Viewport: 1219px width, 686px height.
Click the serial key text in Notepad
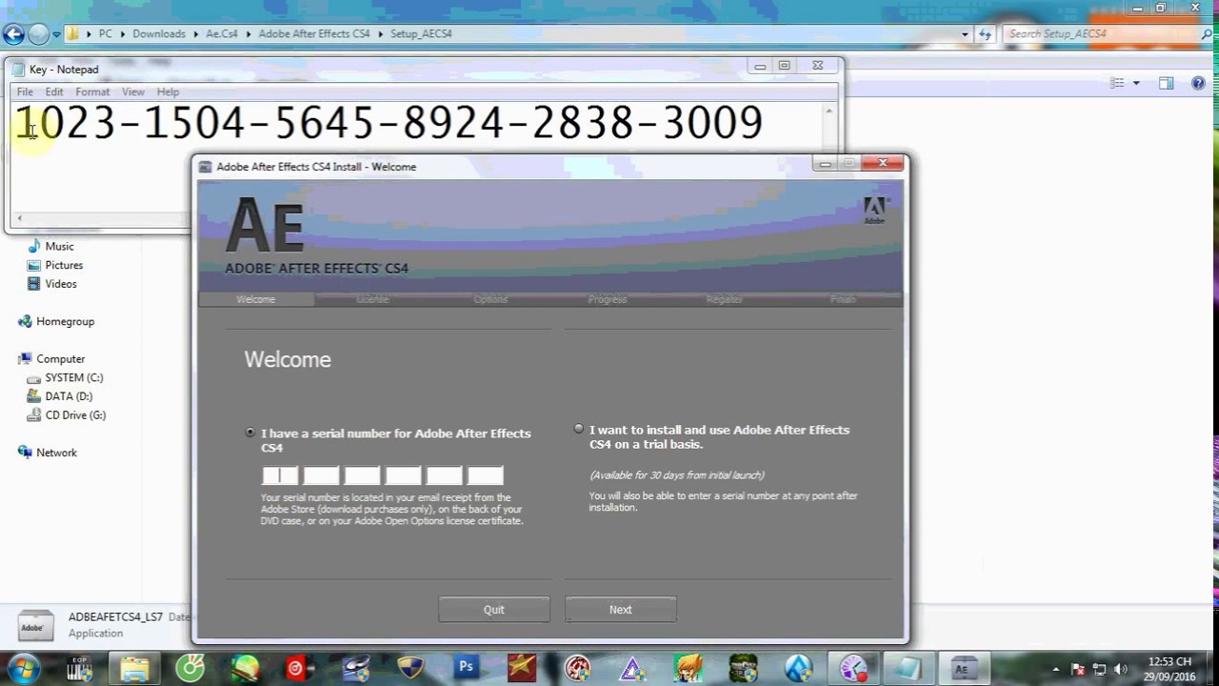(389, 123)
